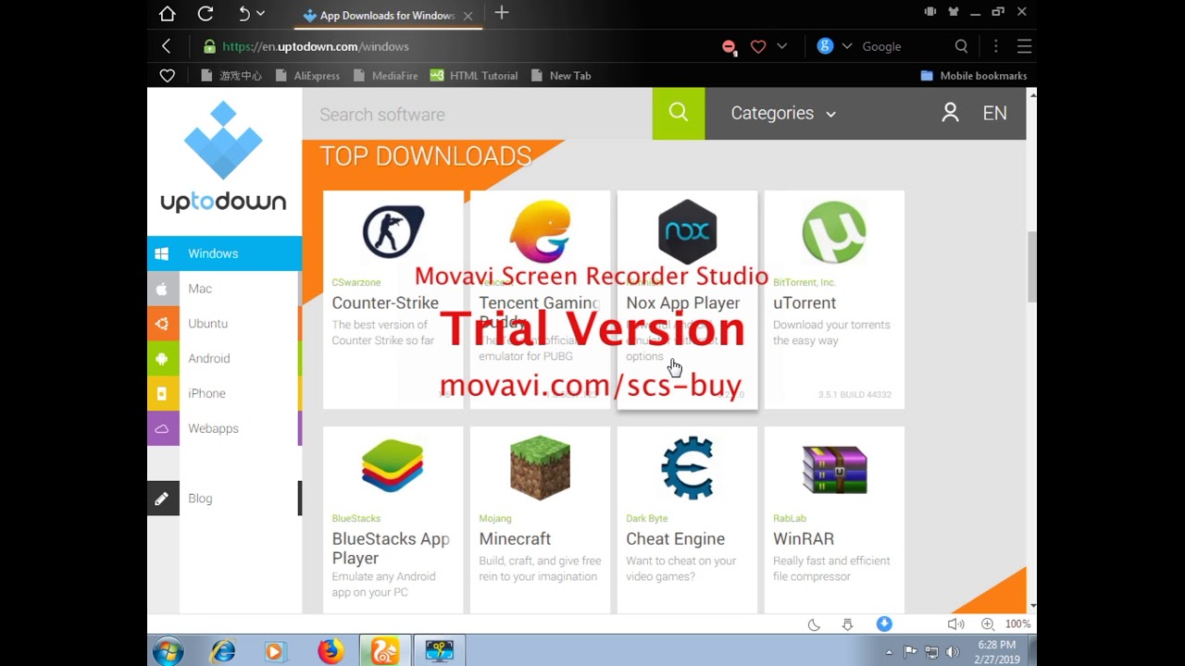Go back using the back arrow
The height and width of the screenshot is (666, 1185).
[x=167, y=46]
